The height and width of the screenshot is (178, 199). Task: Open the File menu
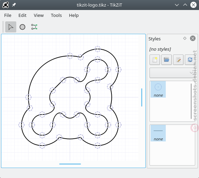(8, 16)
